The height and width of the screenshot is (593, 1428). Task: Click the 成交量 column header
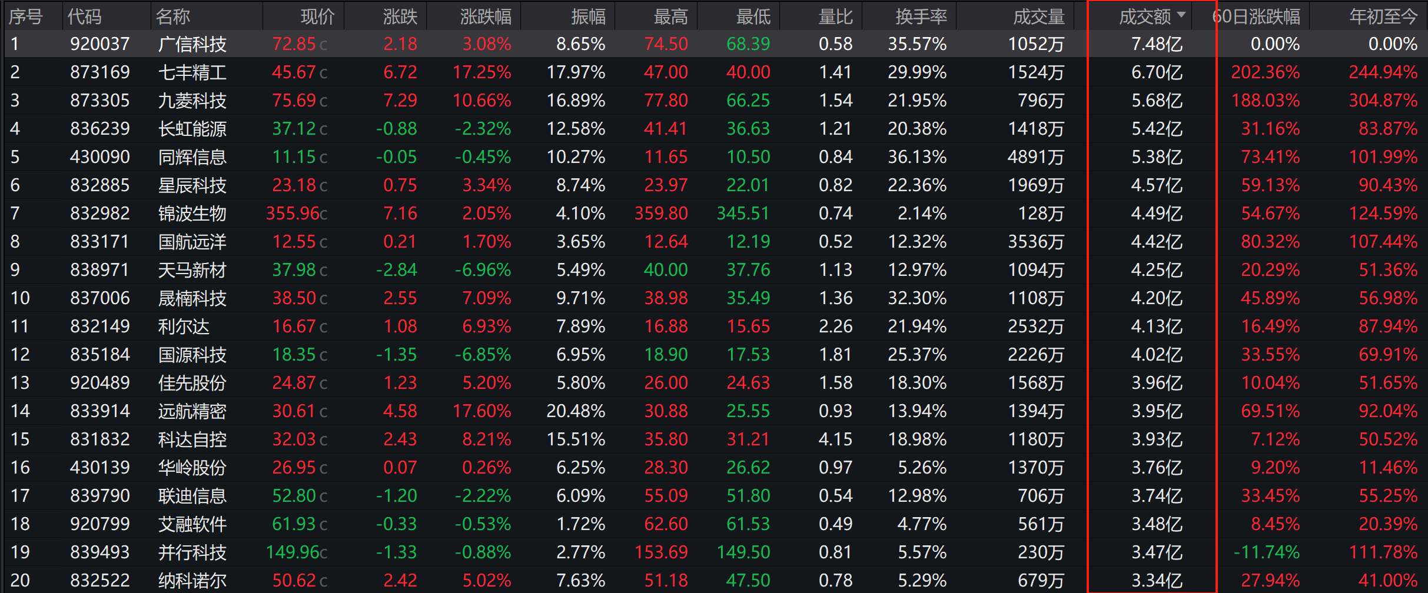coord(1039,16)
